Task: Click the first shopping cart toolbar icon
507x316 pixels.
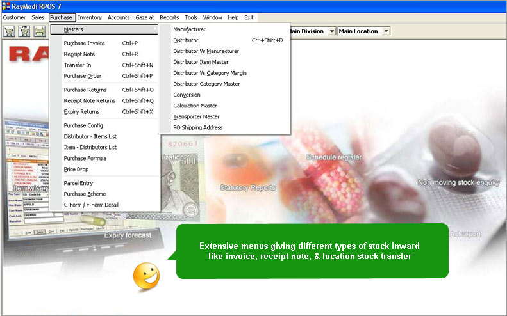Action: point(9,31)
